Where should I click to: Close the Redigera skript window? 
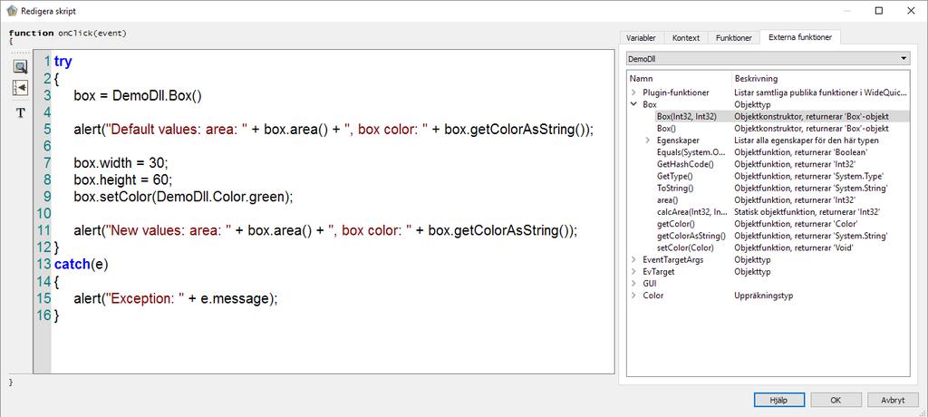coord(910,11)
